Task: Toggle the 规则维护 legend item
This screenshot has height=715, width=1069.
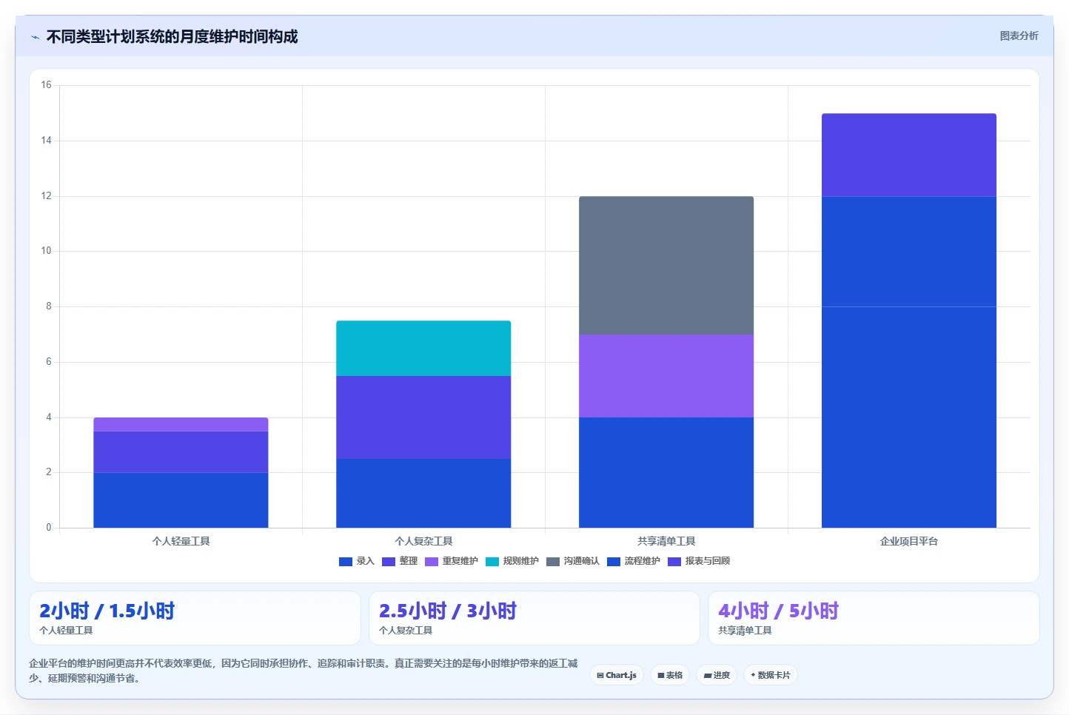Action: coord(512,561)
